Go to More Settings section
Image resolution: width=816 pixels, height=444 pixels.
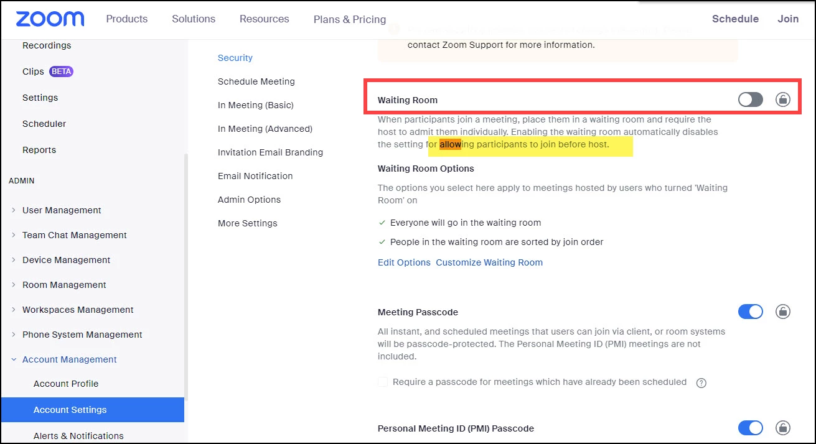pyautogui.click(x=248, y=223)
